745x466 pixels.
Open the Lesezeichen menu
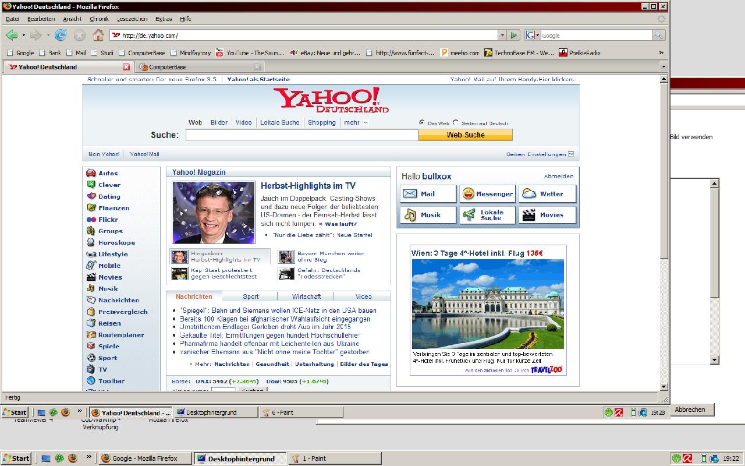(x=132, y=19)
